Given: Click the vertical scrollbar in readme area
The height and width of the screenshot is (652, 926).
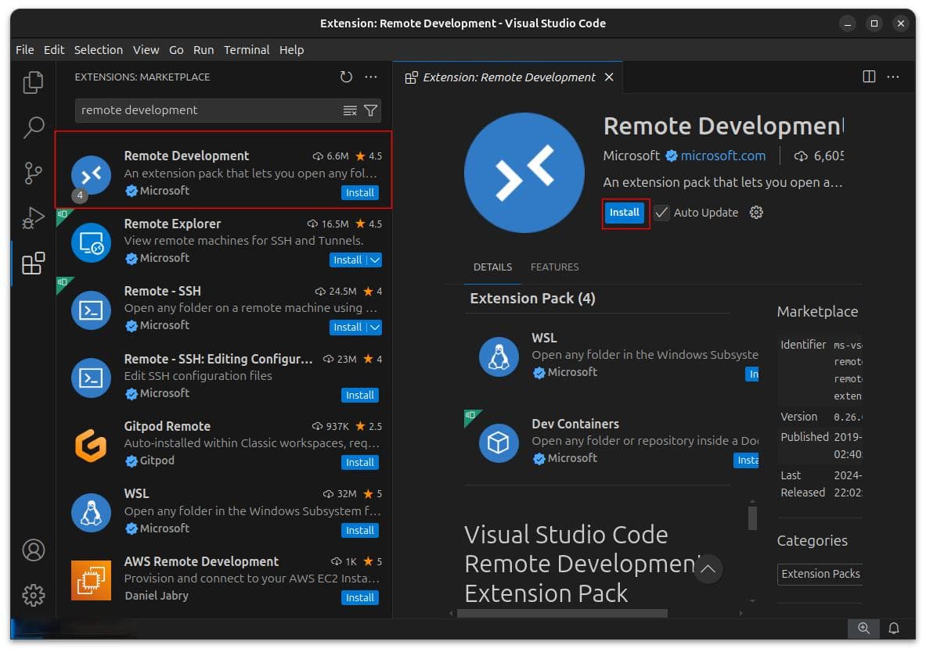Looking at the screenshot, I should tap(752, 518).
